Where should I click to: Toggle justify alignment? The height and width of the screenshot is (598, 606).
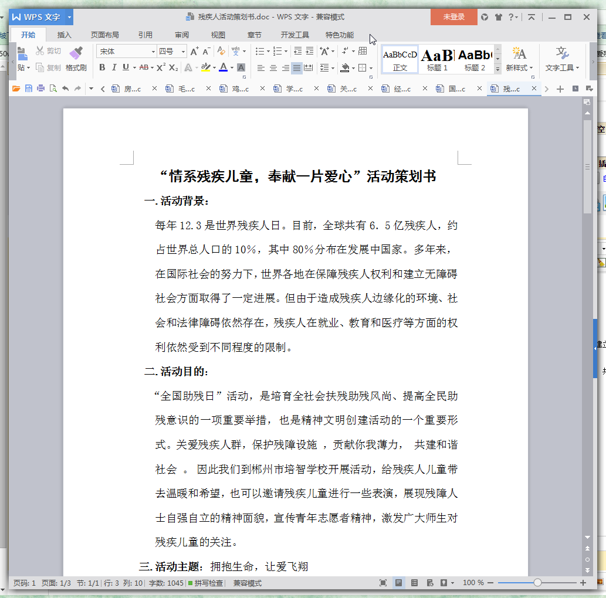[x=296, y=68]
